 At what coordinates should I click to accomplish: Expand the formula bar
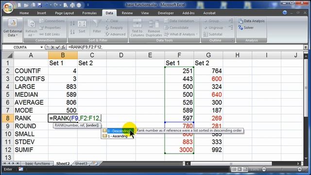tap(306, 47)
